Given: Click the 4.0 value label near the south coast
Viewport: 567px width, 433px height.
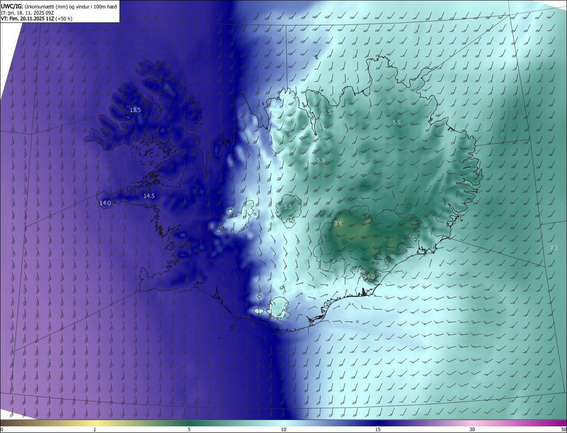Looking at the screenshot, I should pyautogui.click(x=371, y=276).
